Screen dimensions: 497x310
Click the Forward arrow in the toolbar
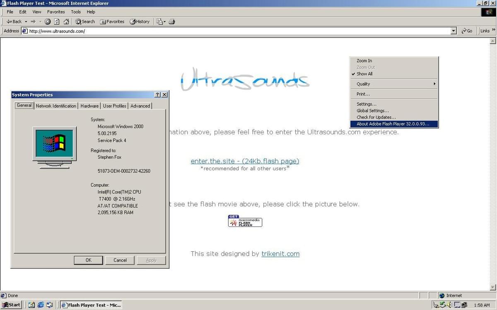pos(33,21)
